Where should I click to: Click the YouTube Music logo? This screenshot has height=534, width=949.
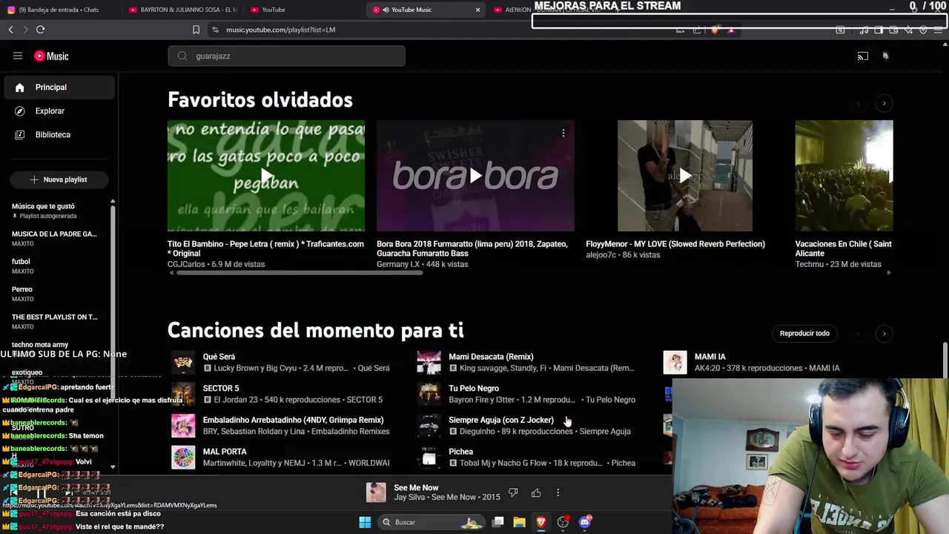pos(51,56)
